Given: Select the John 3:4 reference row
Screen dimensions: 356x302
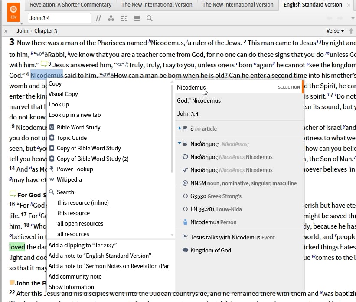Looking at the screenshot, I should (239, 114).
